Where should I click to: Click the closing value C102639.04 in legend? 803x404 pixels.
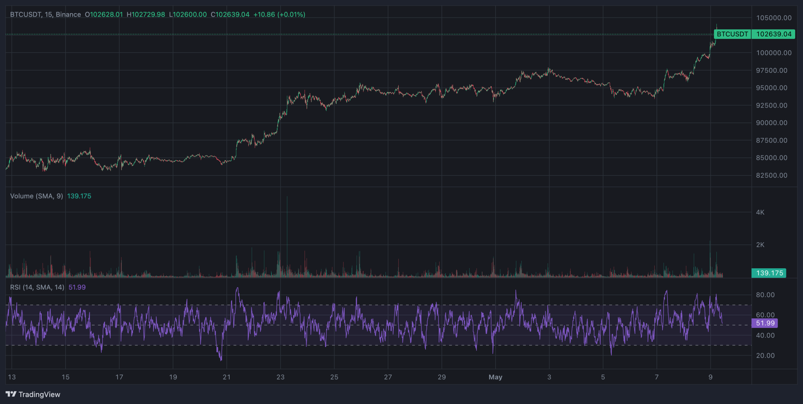click(230, 14)
